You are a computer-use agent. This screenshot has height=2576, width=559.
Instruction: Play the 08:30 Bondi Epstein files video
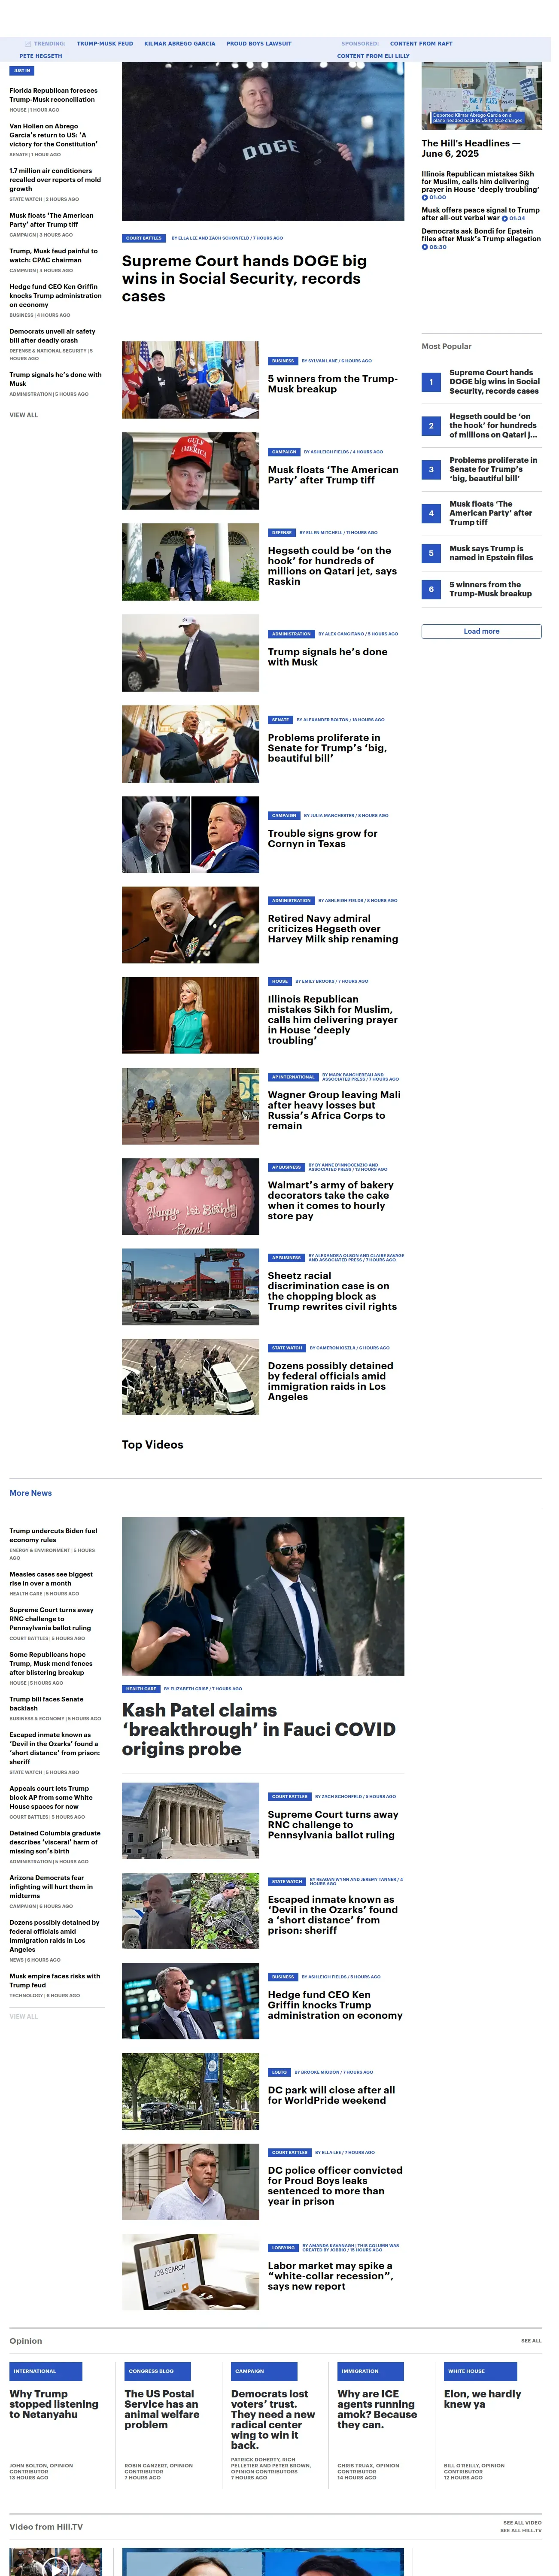pos(433,246)
